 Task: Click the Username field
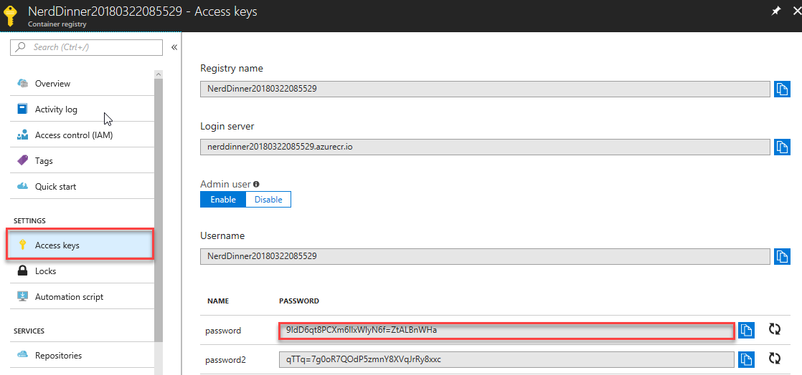485,257
